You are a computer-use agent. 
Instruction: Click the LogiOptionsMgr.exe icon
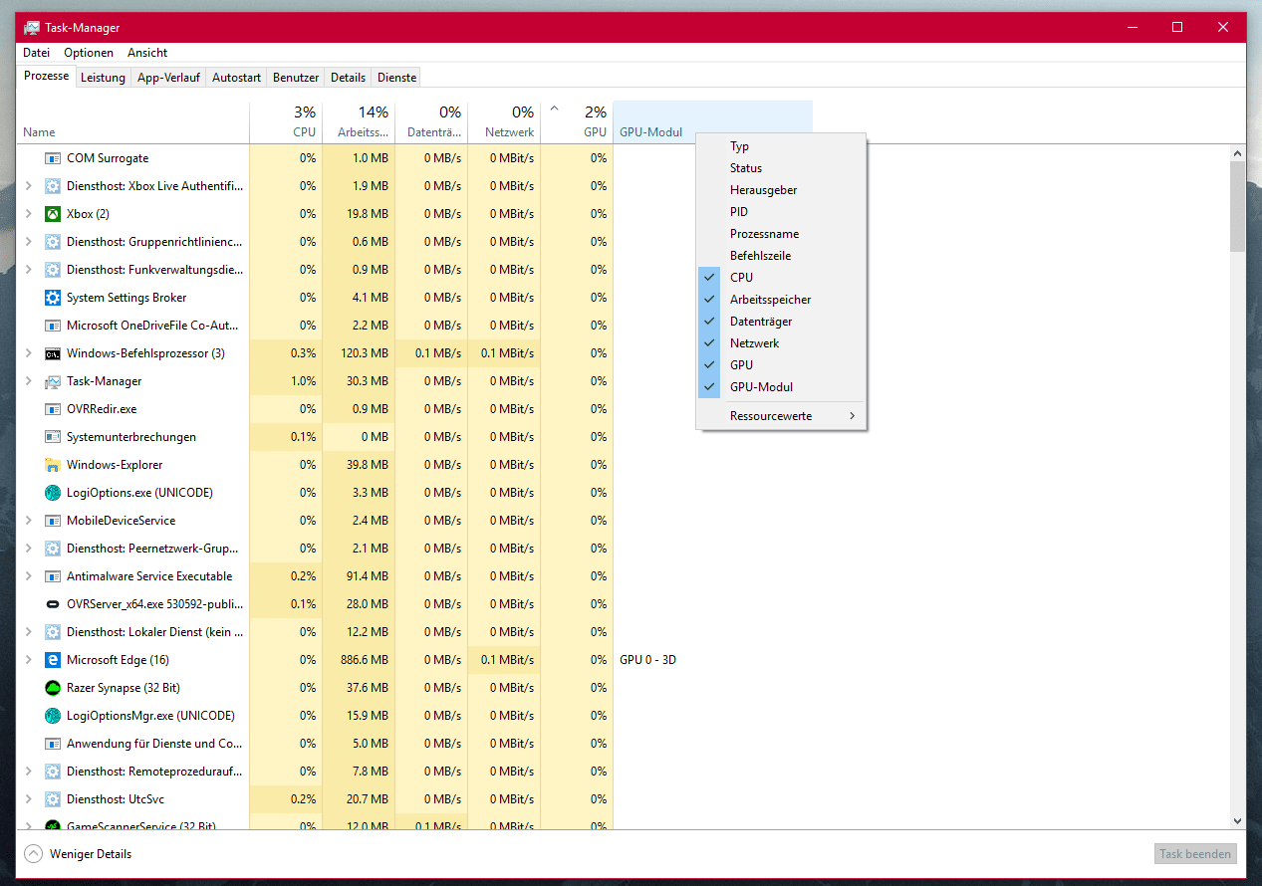click(53, 716)
